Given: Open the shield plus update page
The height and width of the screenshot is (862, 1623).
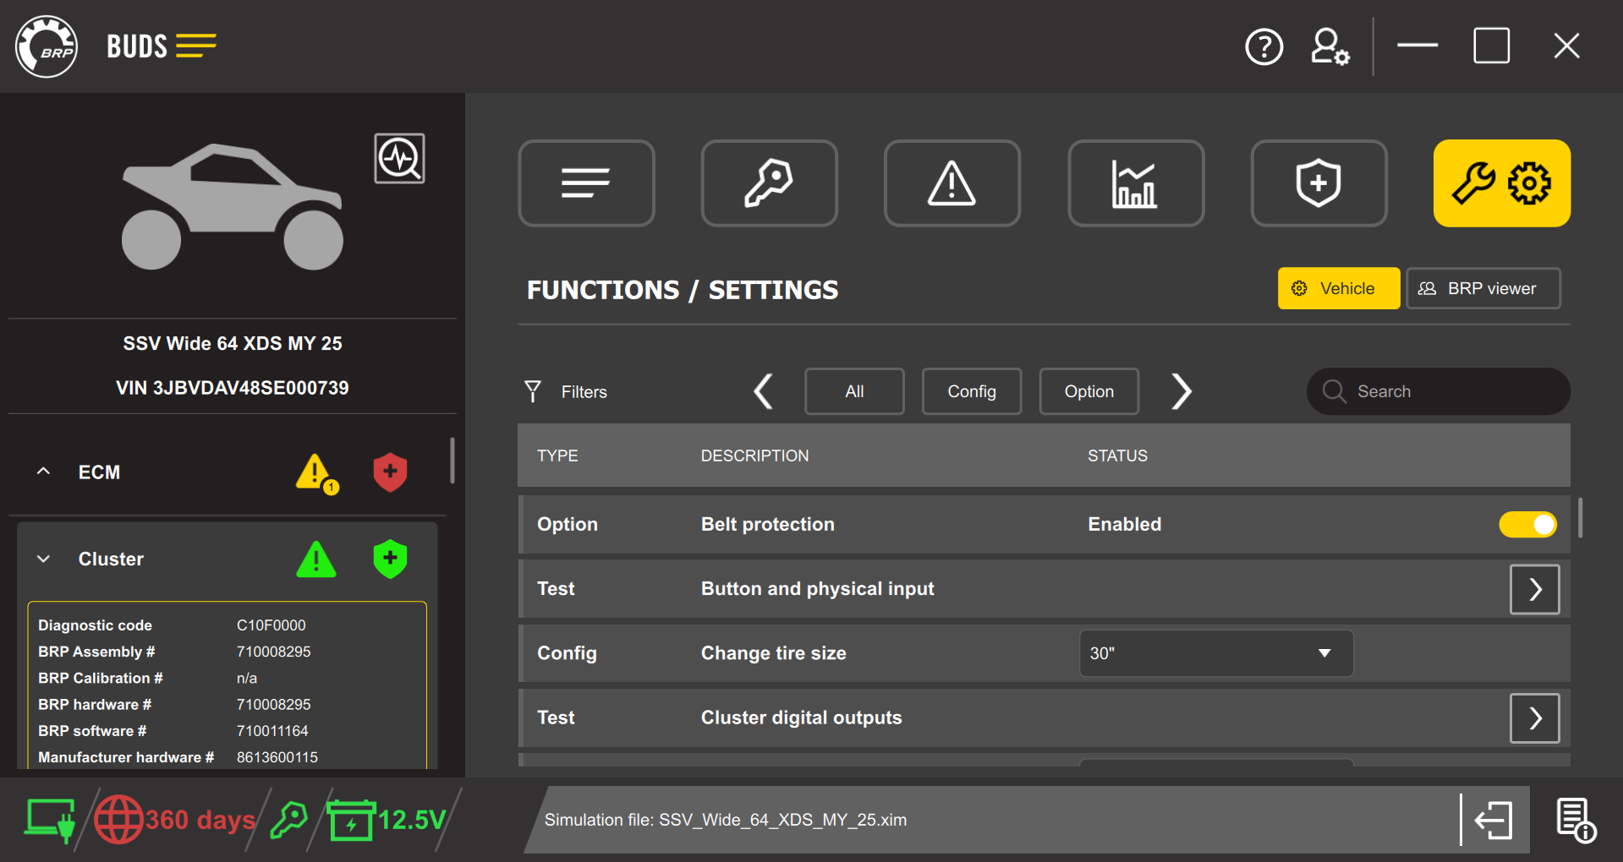Looking at the screenshot, I should click(1318, 183).
